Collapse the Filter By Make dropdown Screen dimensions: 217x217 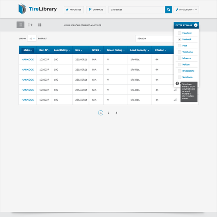pos(196,25)
